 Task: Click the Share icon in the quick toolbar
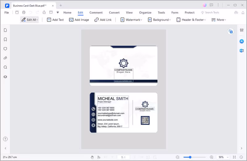44,12
